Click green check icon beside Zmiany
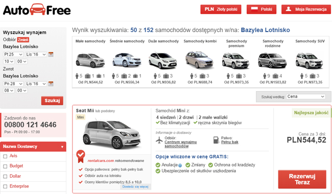This screenshot has width=332, height=194. coord(187,165)
